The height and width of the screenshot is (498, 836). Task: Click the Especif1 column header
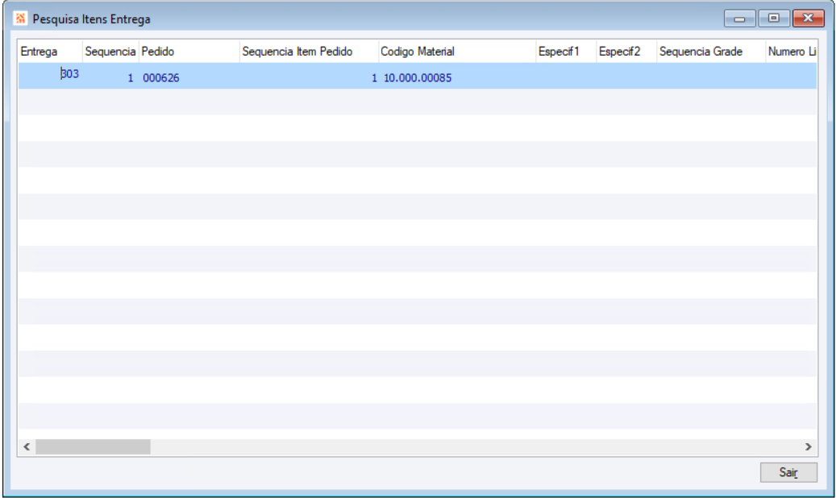pos(566,52)
